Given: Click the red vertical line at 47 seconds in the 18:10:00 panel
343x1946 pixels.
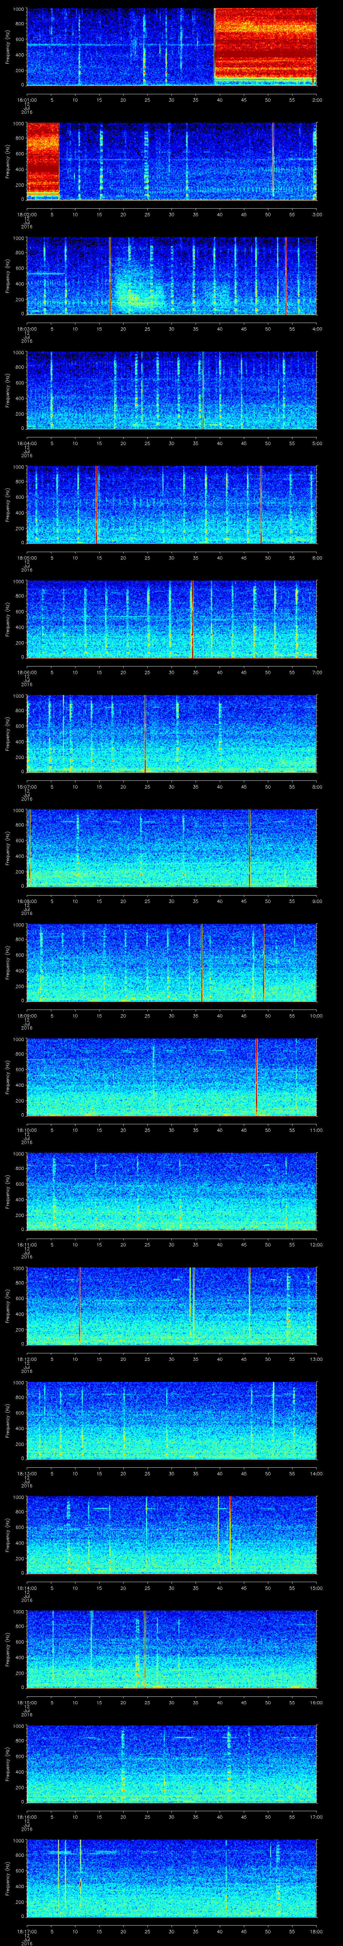Looking at the screenshot, I should point(256,1077).
